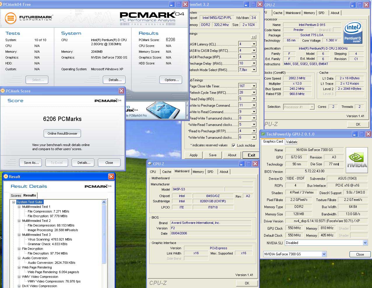Click OK in the Mainboard CPU-Z window

coord(247,283)
